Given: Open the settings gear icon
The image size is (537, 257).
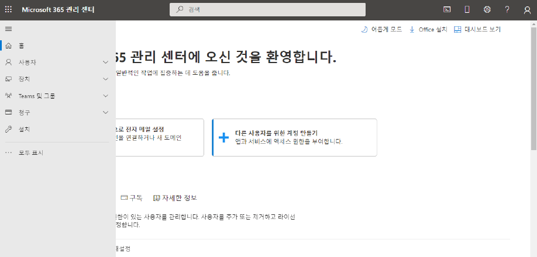Looking at the screenshot, I should (x=487, y=9).
